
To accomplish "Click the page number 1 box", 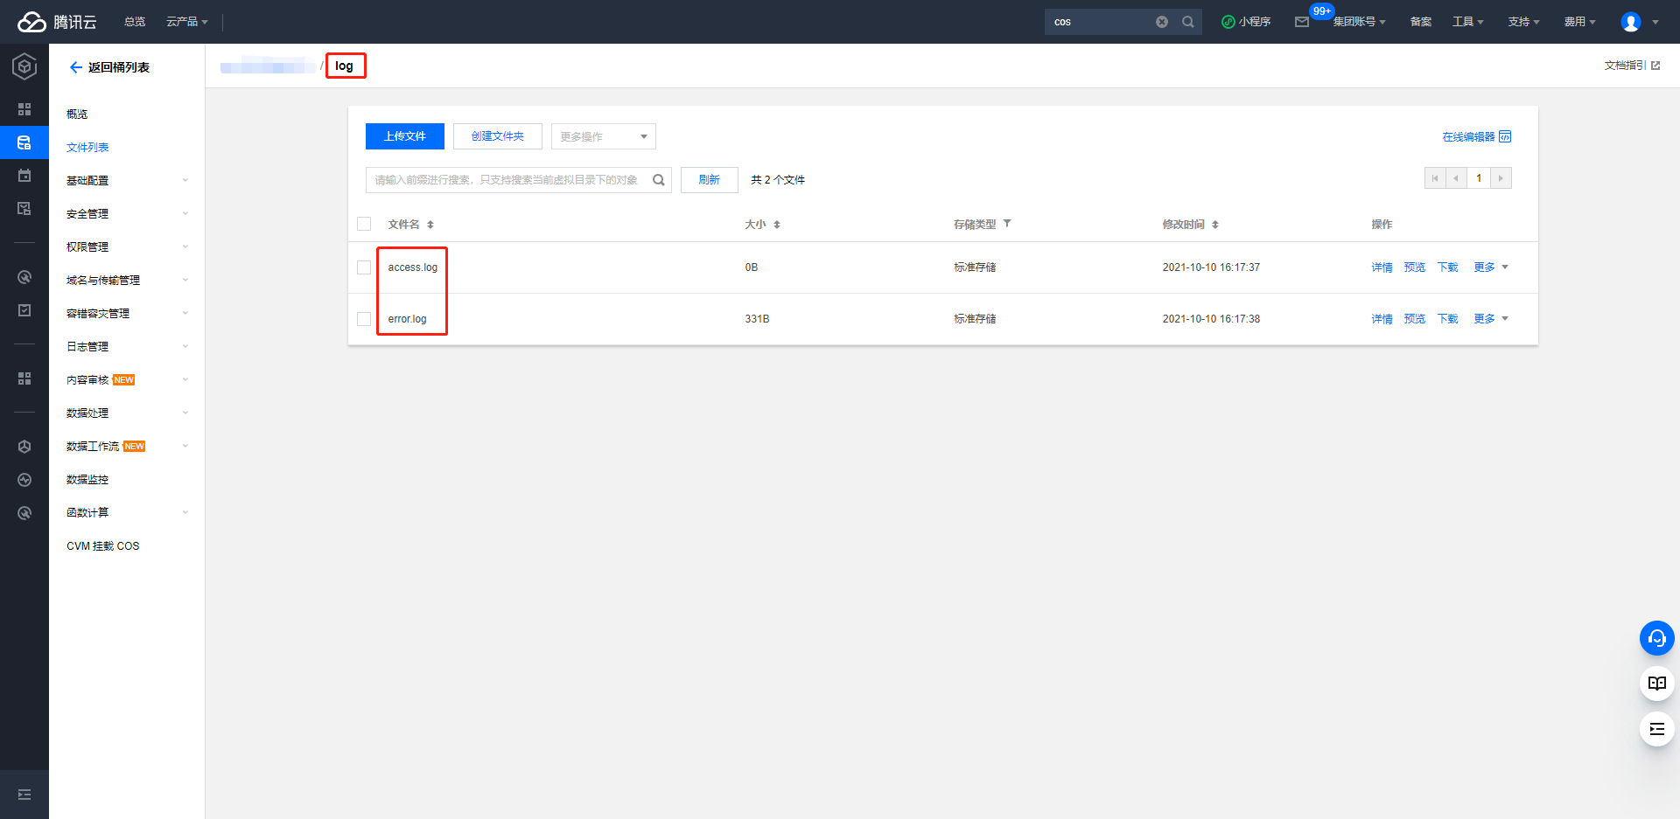I will pos(1479,178).
